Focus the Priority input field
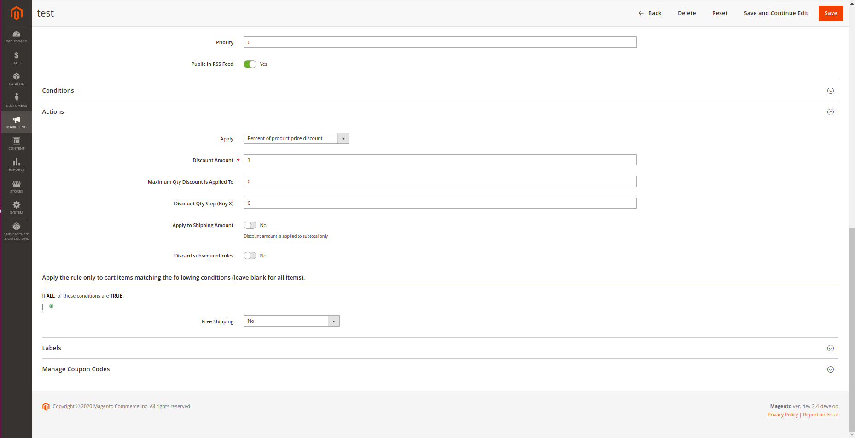 [x=440, y=42]
